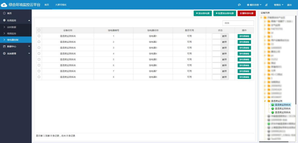
Task: Click the green 添加继电器 button
Action: [203, 13]
